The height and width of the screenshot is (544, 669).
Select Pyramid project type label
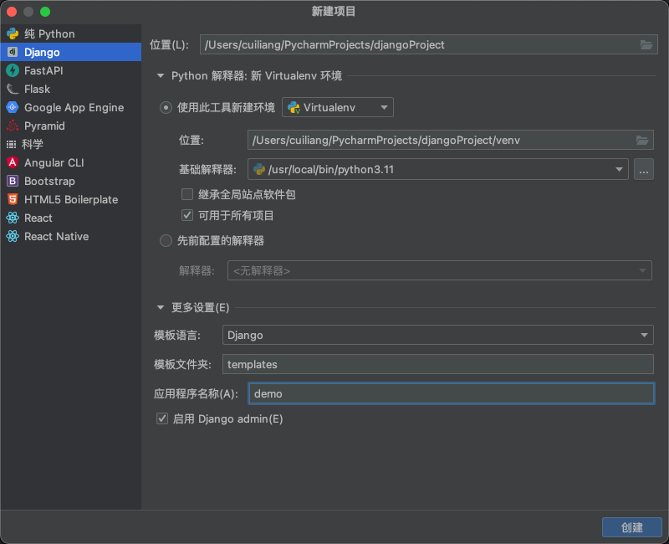[44, 126]
